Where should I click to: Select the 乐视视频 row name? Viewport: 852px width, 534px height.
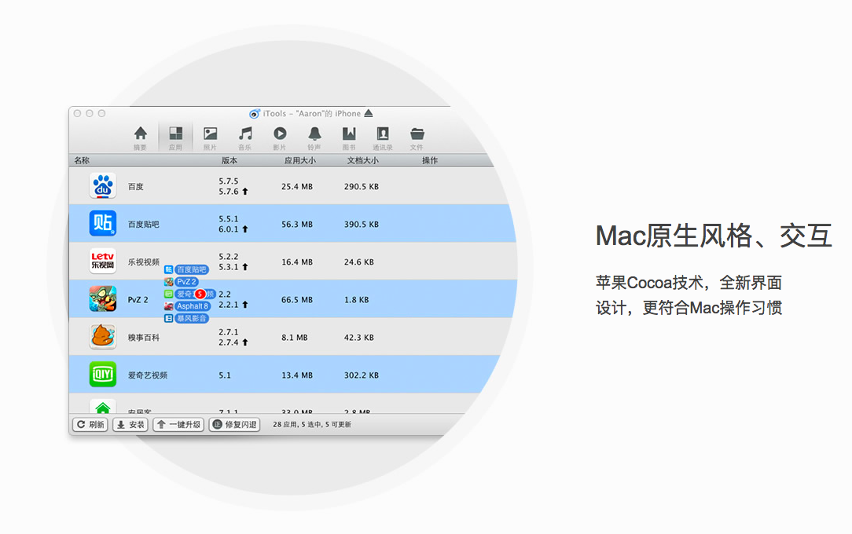(x=144, y=262)
